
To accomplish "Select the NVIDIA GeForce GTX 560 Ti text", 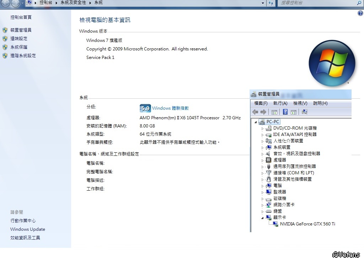I will pyautogui.click(x=307, y=224).
